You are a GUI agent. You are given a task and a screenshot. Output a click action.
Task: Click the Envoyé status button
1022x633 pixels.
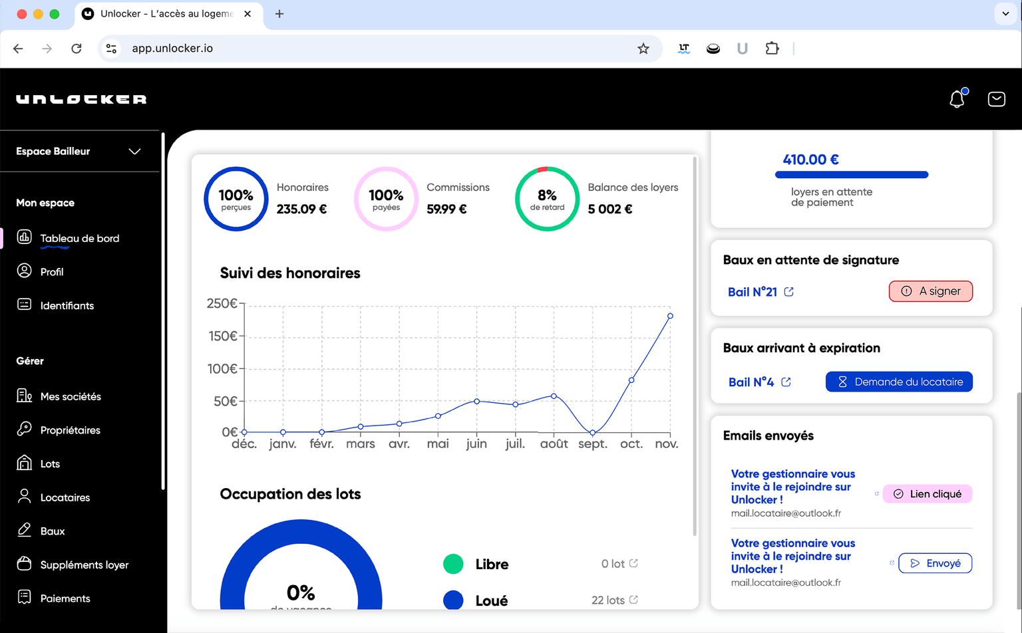tap(935, 563)
